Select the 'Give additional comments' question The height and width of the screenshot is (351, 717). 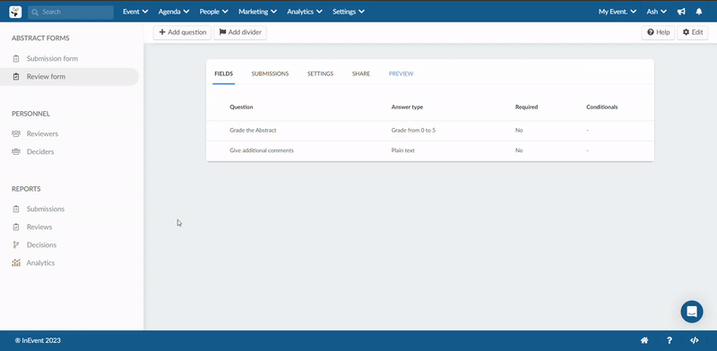tap(262, 150)
